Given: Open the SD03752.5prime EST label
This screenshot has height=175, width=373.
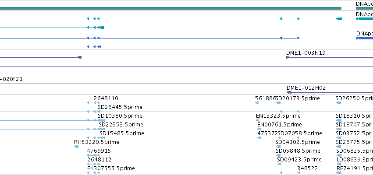Looking at the screenshot, I should (355, 133).
